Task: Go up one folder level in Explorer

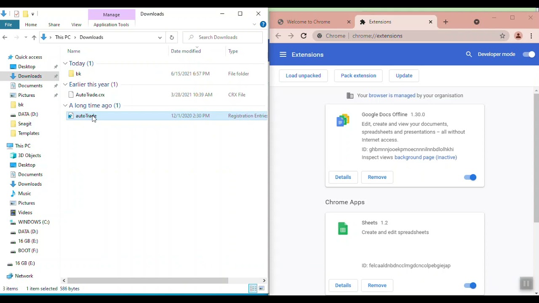Action: (x=34, y=37)
